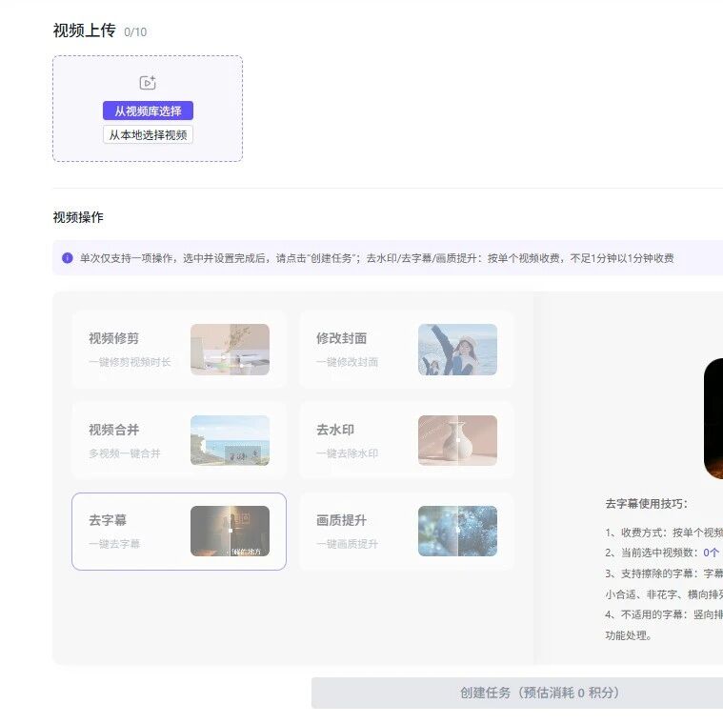The height and width of the screenshot is (724, 723).
Task: Click the 视频上传 heading
Action: coord(84,30)
